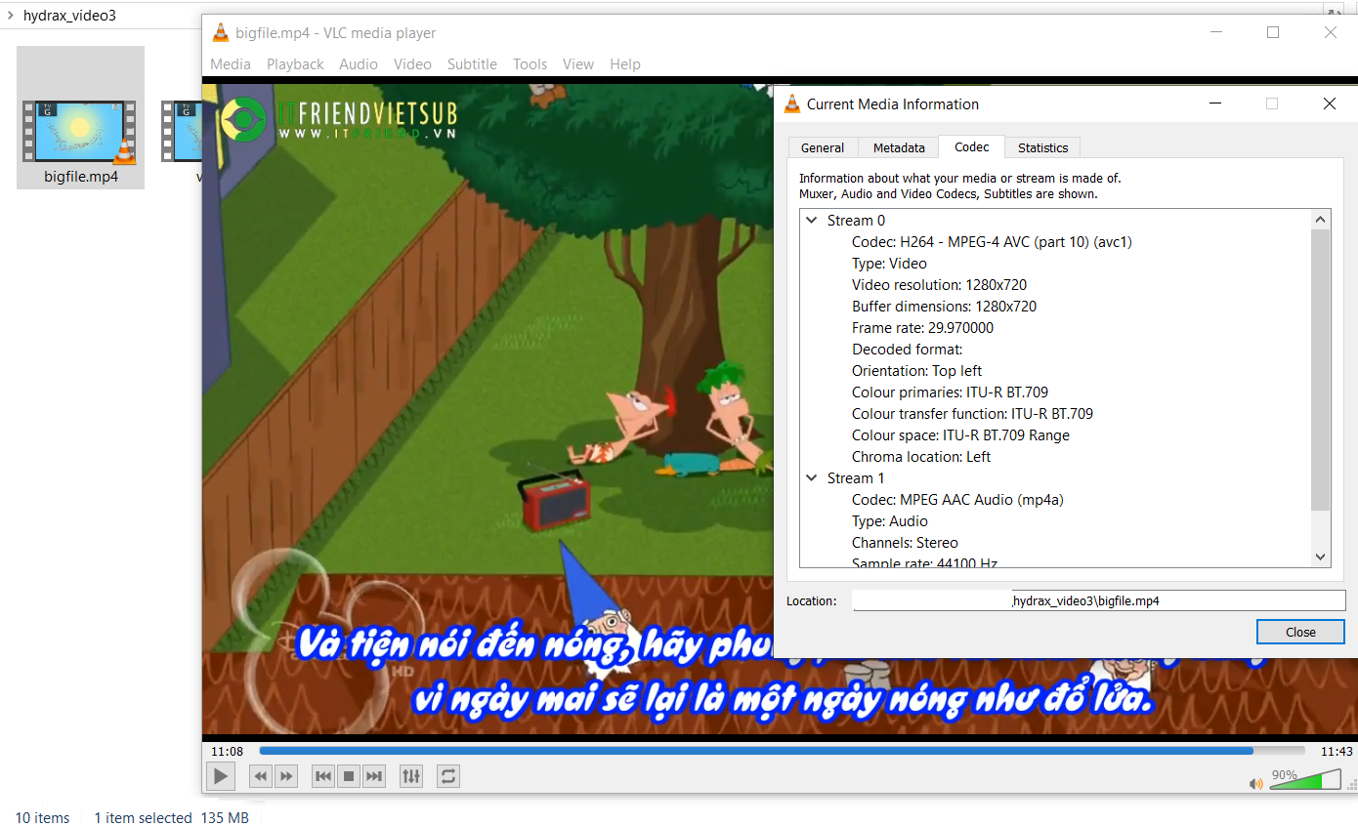The width and height of the screenshot is (1358, 826).
Task: Collapse the Stream 0 node
Action: pyautogui.click(x=812, y=221)
